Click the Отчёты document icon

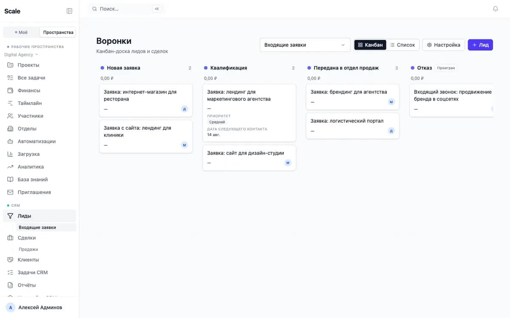tap(10, 285)
